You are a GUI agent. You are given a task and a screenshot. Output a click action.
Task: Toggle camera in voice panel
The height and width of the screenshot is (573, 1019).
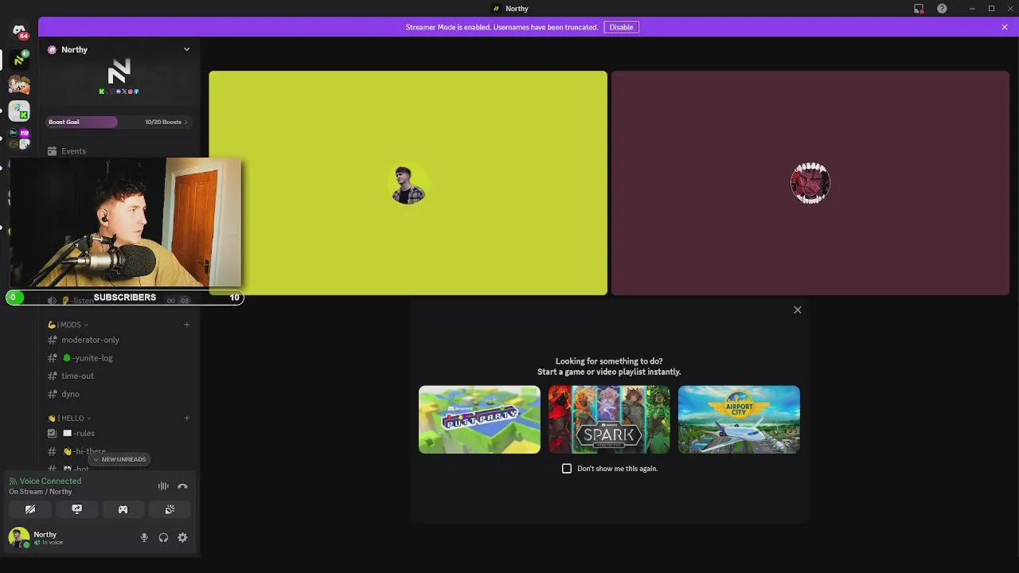tap(30, 509)
